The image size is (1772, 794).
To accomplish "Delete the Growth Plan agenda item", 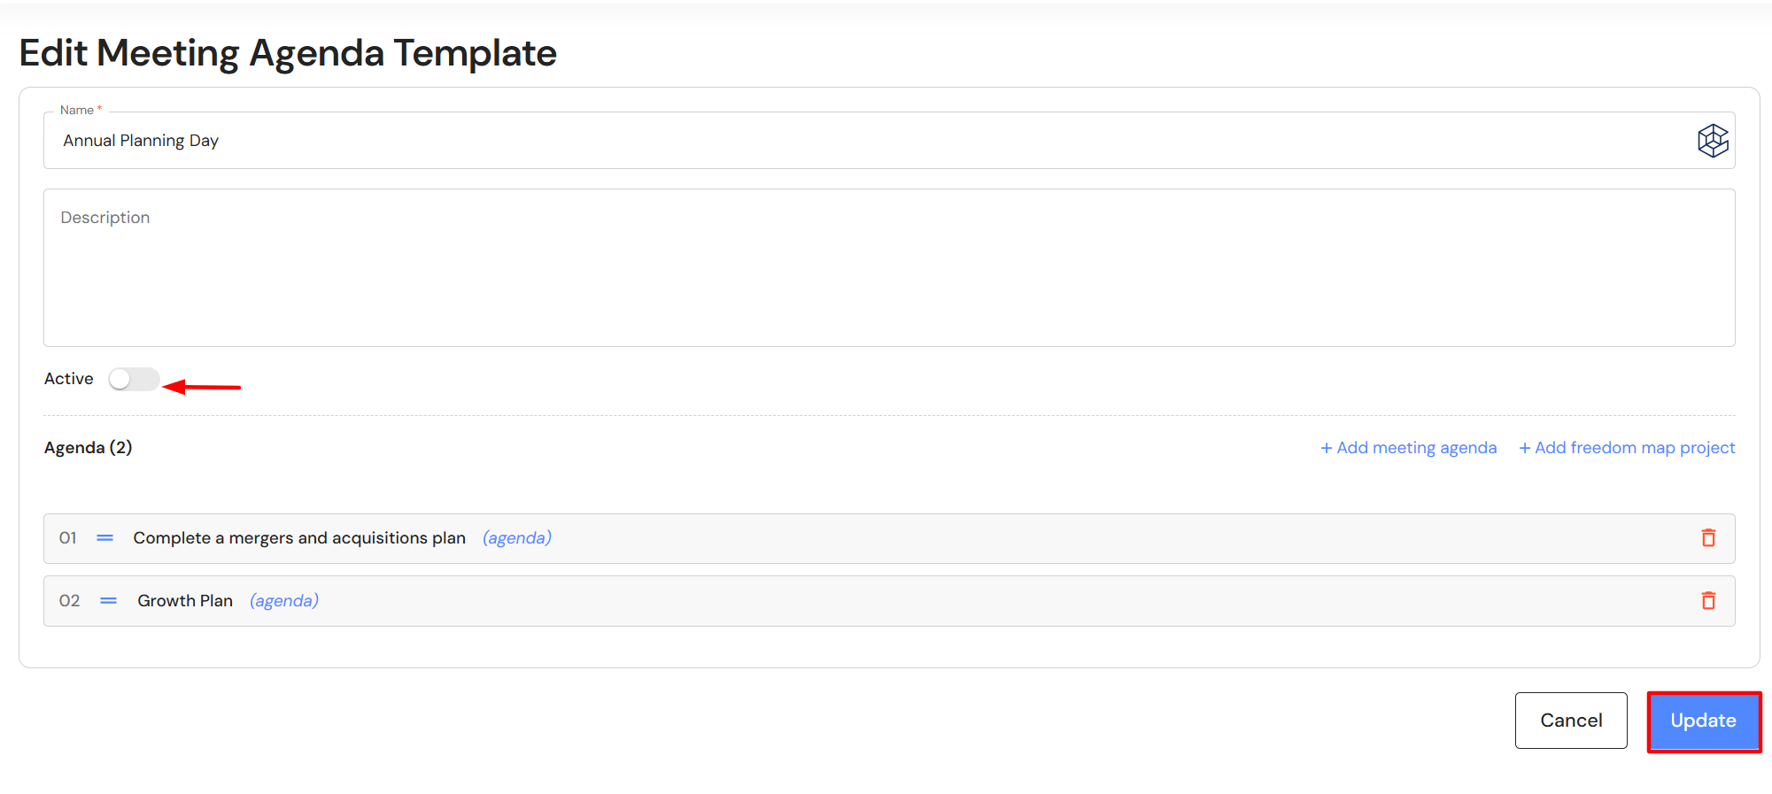I will [1708, 601].
